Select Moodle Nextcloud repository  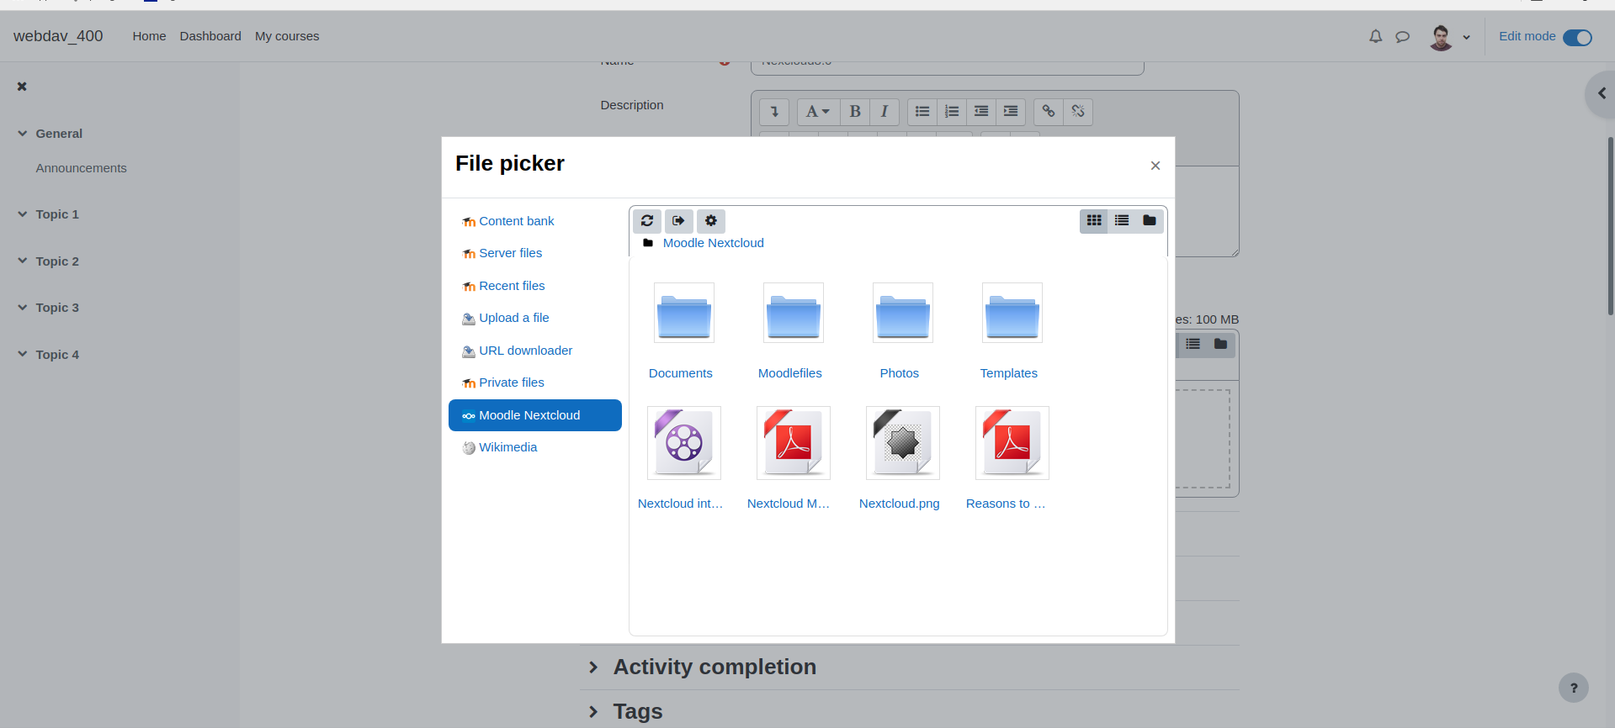tap(535, 415)
